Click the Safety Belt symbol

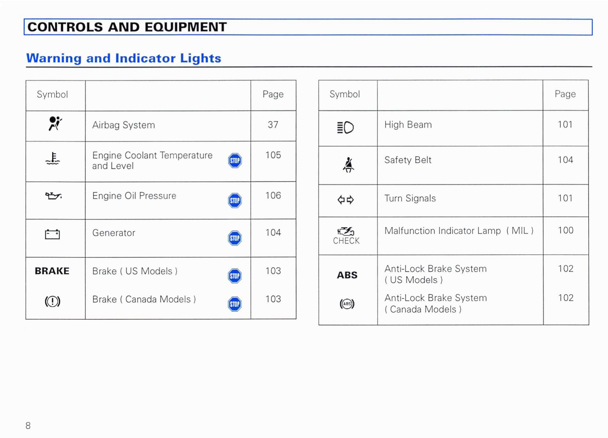(348, 165)
